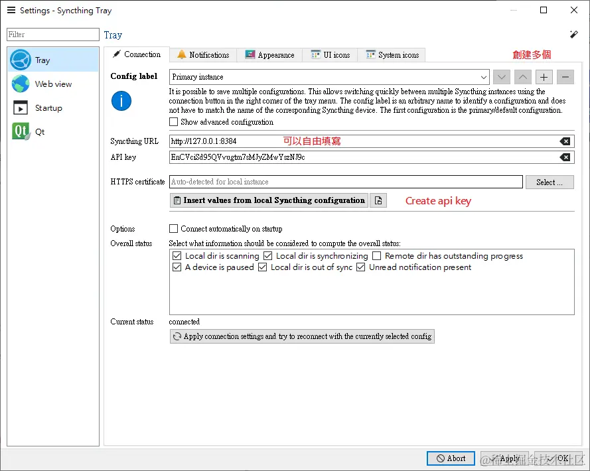Click the blue info icon

[x=121, y=101]
